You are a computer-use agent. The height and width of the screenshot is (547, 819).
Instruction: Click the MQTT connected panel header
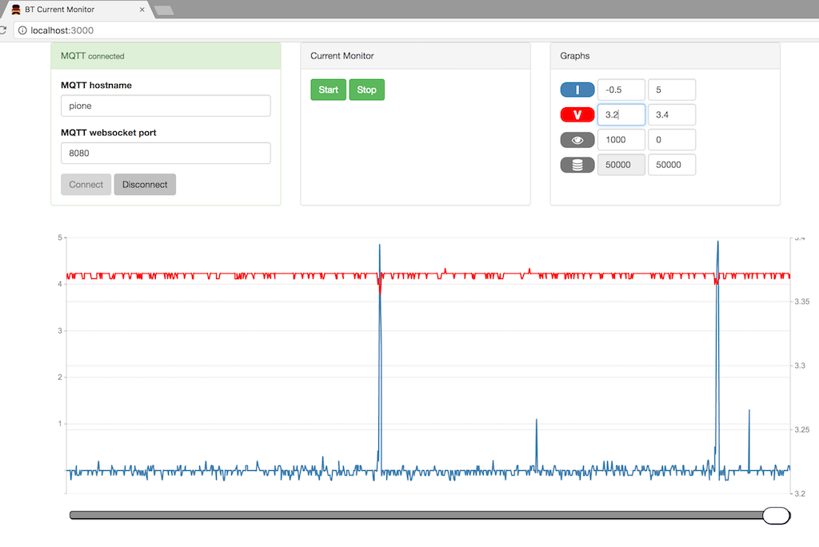[166, 56]
